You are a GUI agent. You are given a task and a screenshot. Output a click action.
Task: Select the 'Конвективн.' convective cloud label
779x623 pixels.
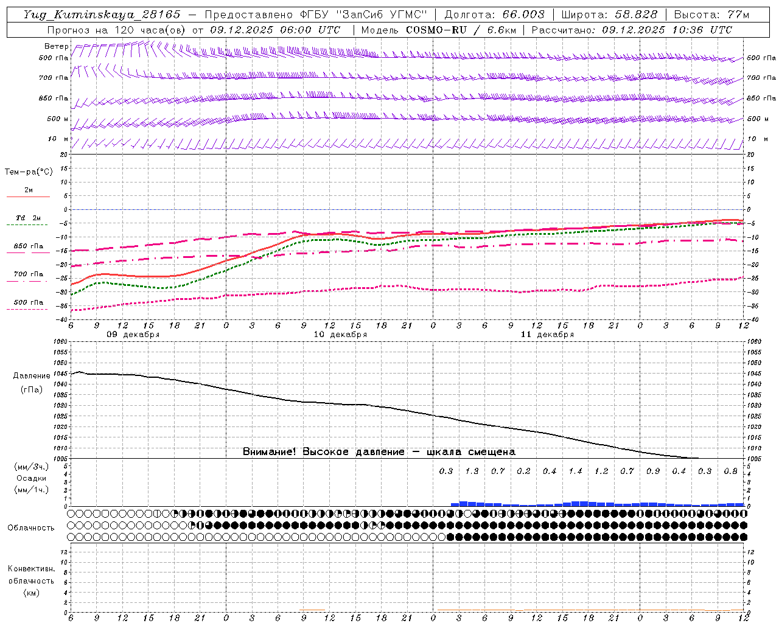tap(31, 569)
